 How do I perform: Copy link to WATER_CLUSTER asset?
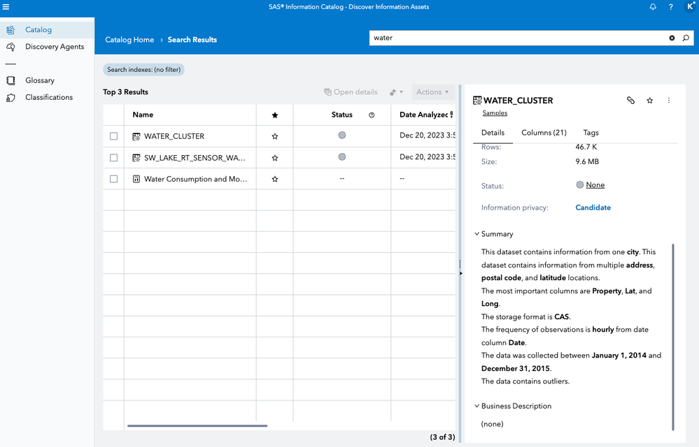click(630, 101)
